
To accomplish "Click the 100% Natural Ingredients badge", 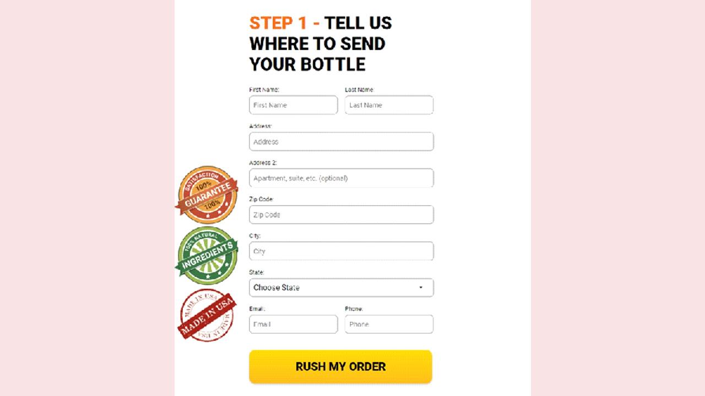I will tap(207, 255).
